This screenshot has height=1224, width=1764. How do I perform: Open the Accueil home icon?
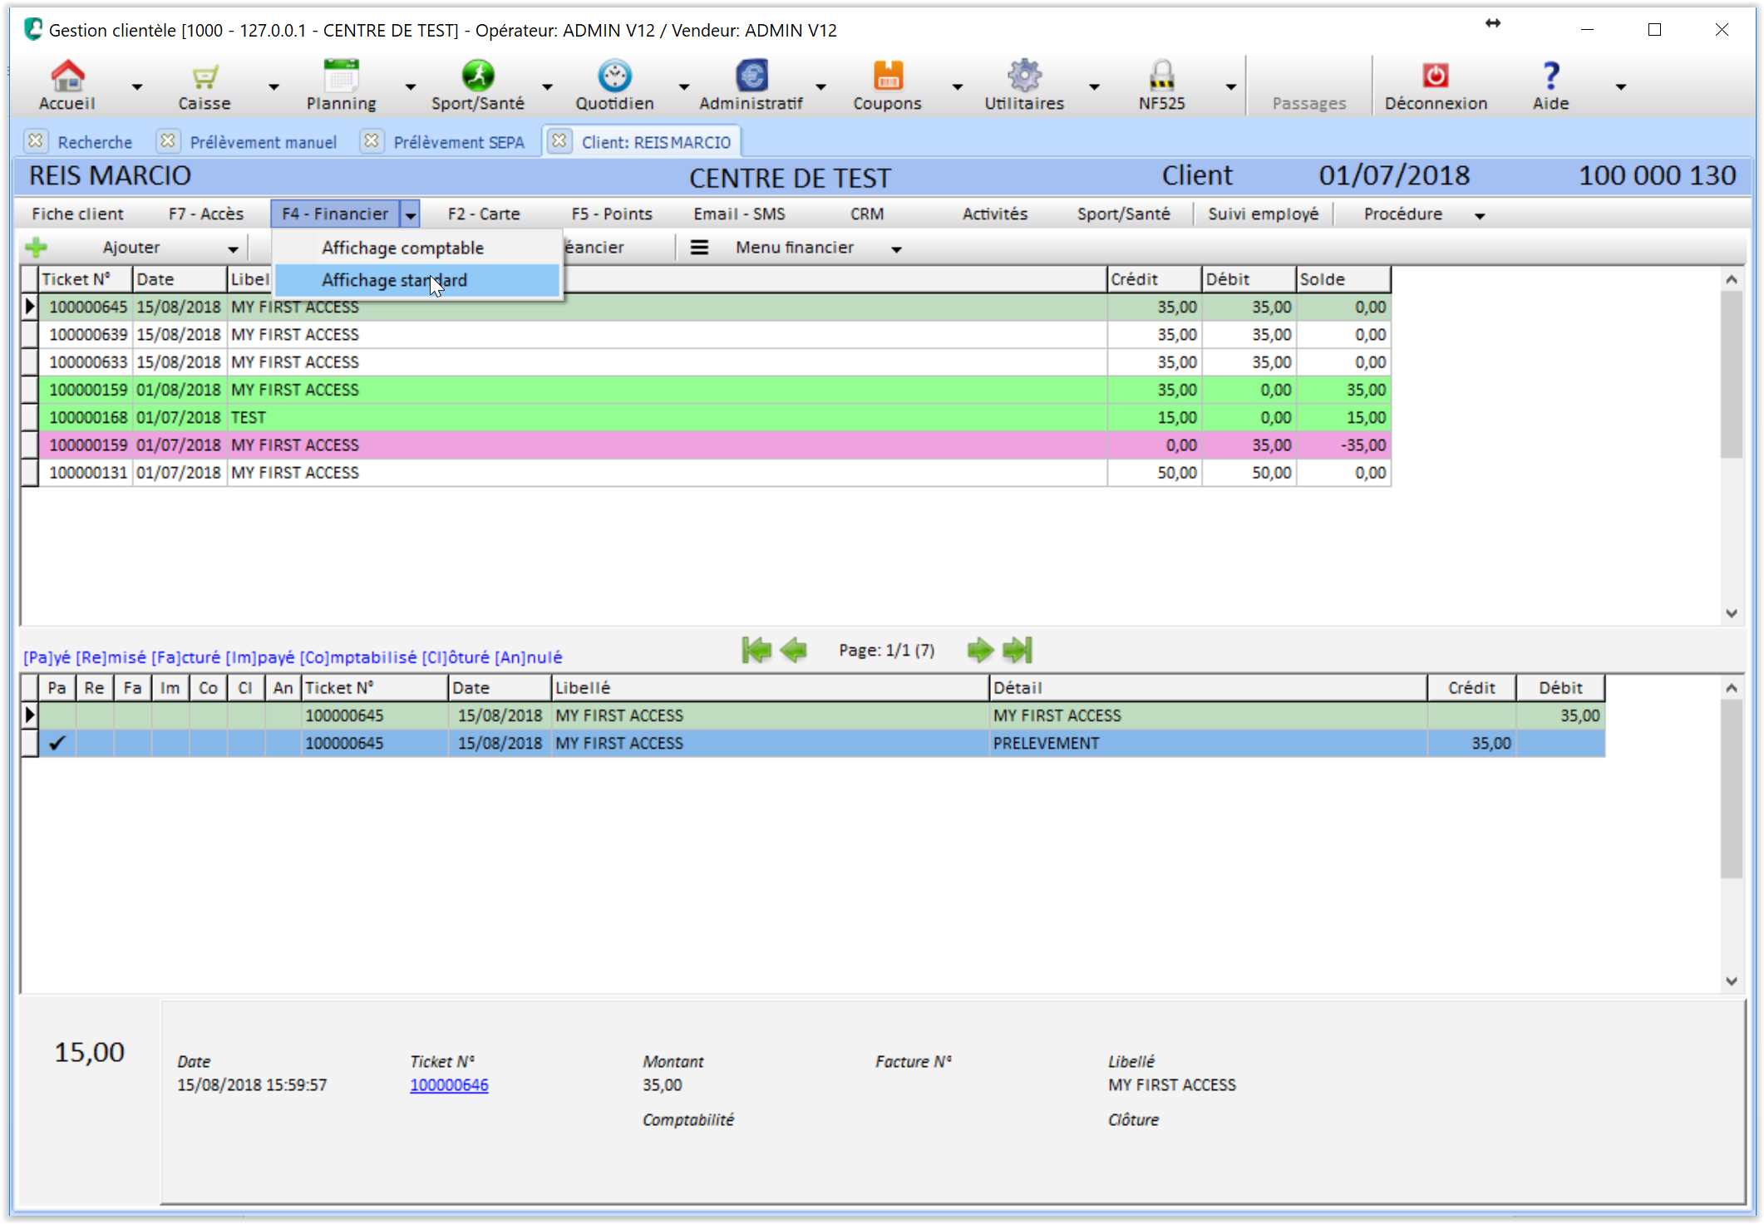pos(67,76)
